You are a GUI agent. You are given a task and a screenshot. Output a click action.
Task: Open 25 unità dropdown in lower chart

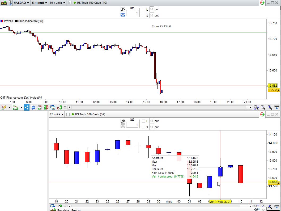[x=57, y=114]
